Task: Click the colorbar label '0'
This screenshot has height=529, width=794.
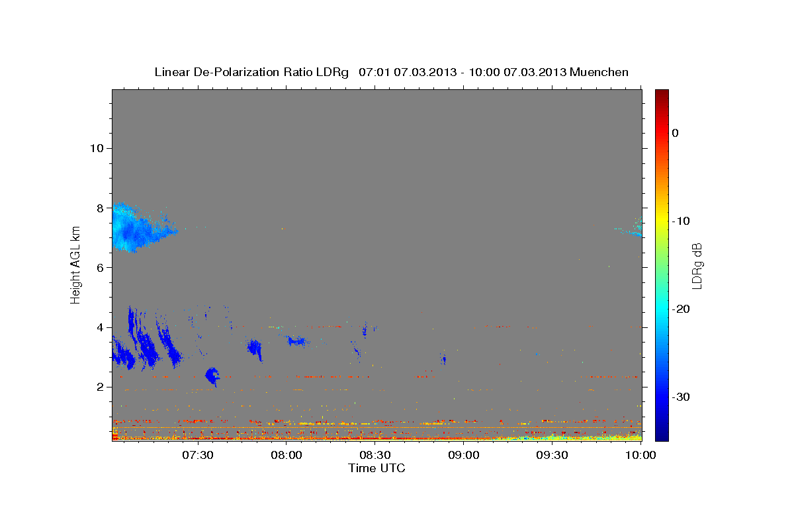Action: [x=676, y=133]
